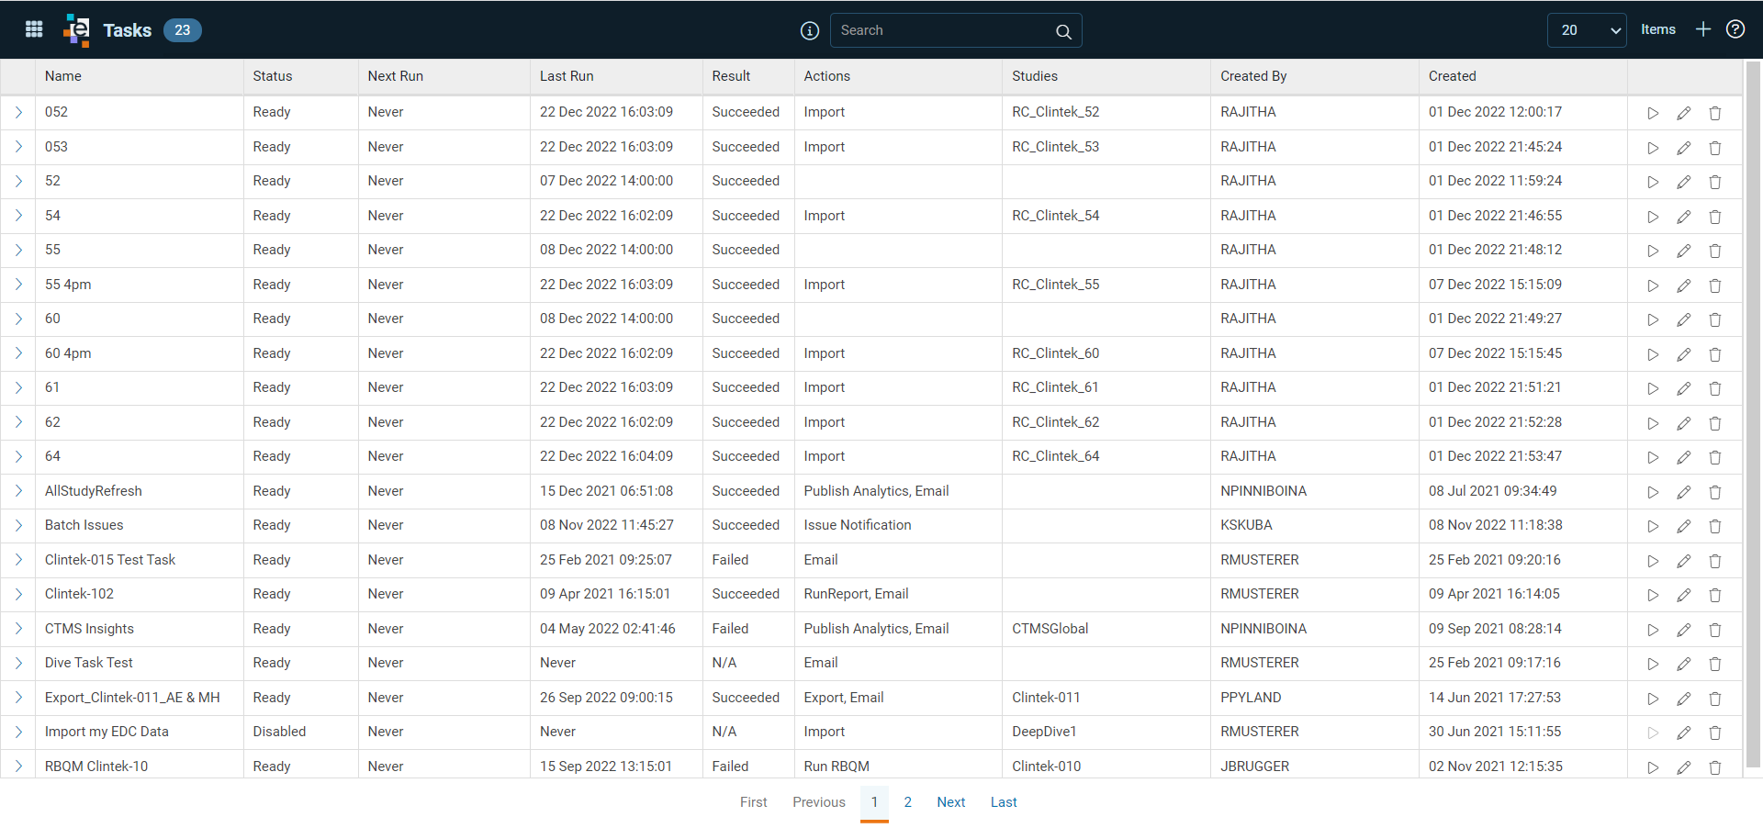
Task: Go to the Next page
Action: coord(950,802)
